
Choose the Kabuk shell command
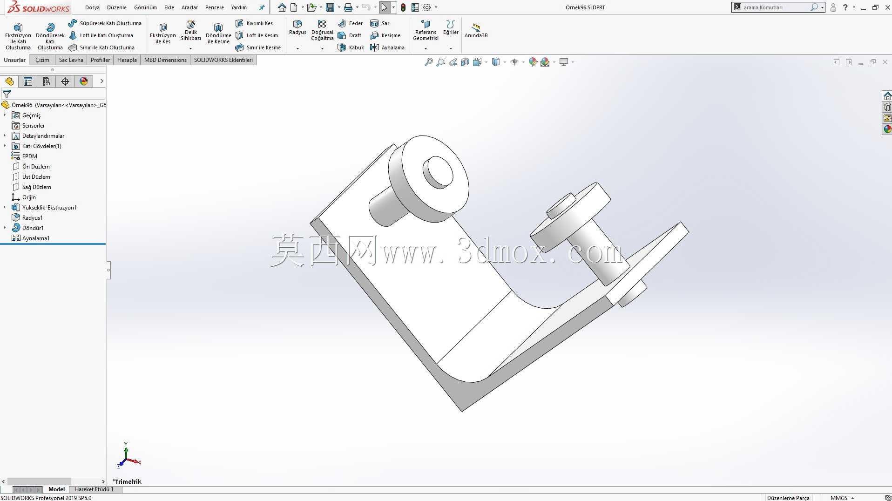pos(351,47)
